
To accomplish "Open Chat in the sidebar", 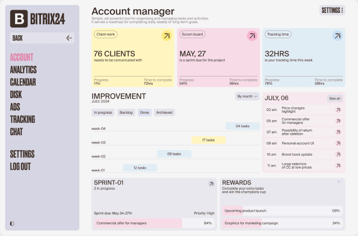I will click(16, 131).
